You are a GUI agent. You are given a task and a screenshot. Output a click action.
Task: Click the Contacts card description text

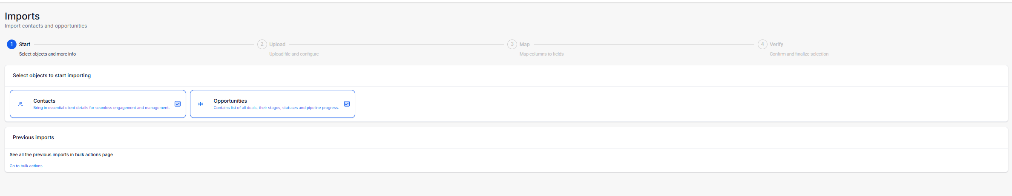(101, 108)
